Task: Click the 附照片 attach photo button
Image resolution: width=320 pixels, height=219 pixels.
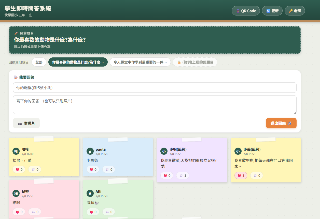Action: click(26, 123)
